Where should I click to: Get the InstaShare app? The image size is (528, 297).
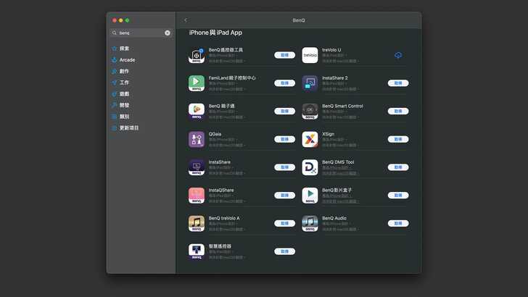pos(284,167)
